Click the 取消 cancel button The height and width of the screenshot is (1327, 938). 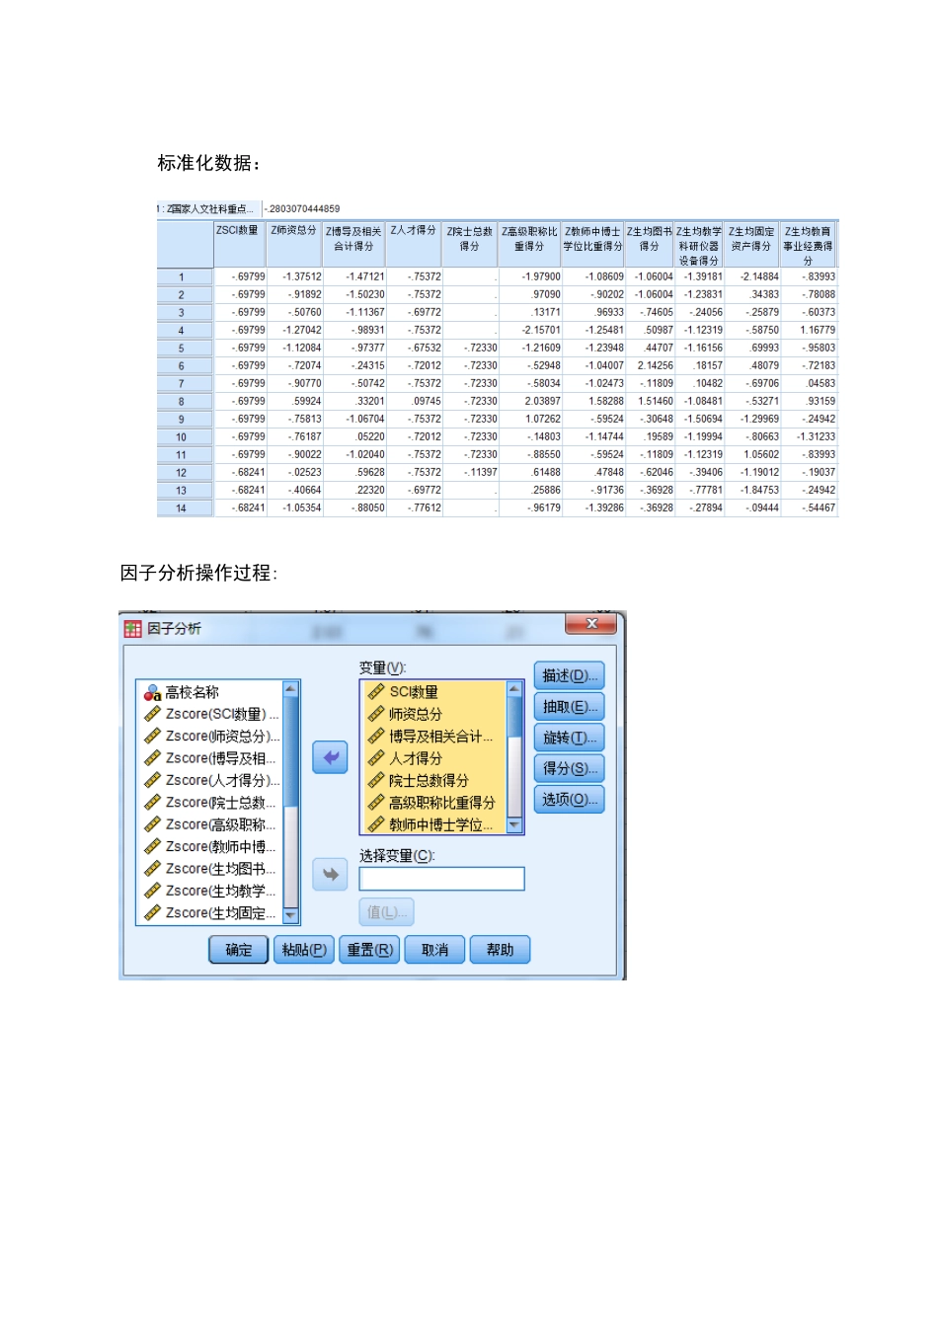click(x=434, y=950)
